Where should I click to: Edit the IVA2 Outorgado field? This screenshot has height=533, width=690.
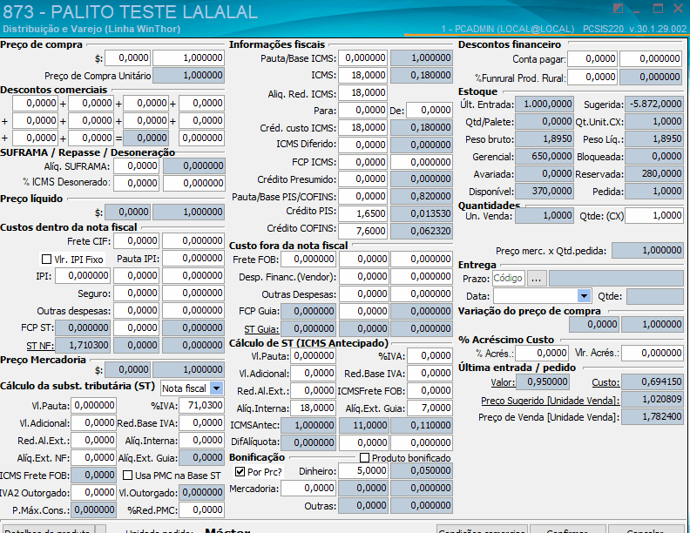[x=93, y=493]
